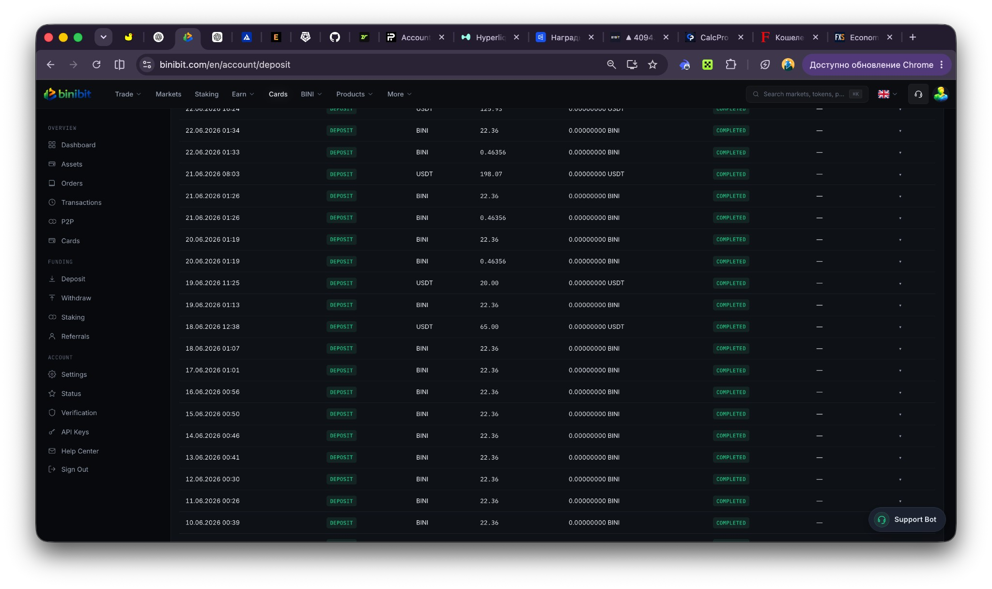Reload the page in Chrome
Screen dimensions: 992x589
pyautogui.click(x=96, y=64)
